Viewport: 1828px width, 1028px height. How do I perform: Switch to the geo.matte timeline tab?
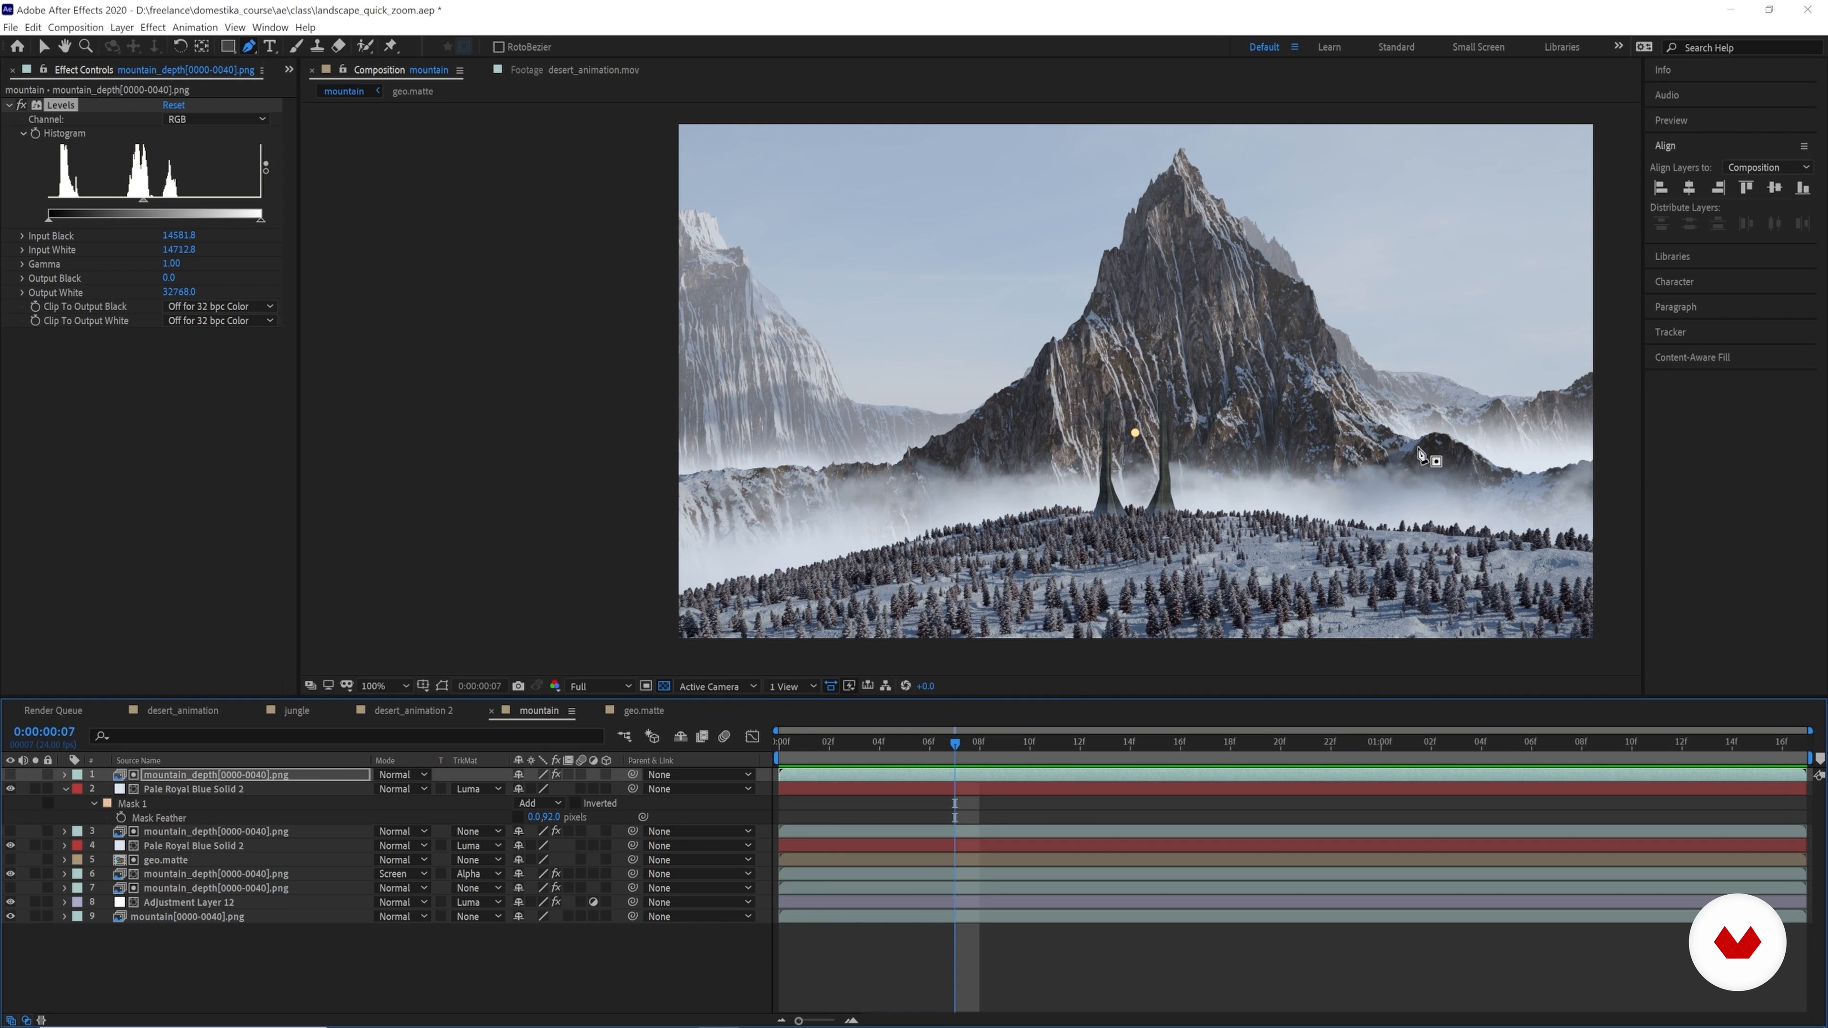pos(644,710)
